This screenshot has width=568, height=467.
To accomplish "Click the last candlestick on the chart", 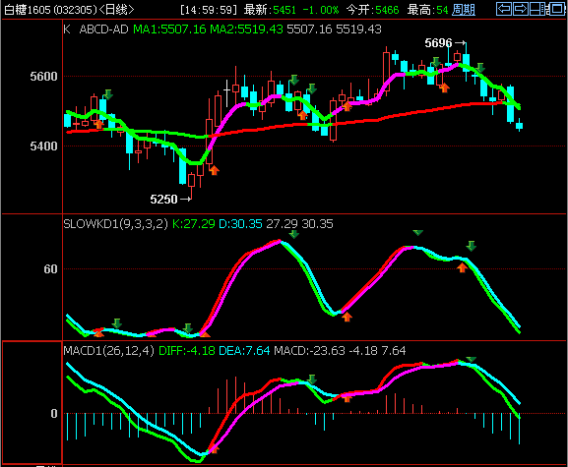I will 519,125.
